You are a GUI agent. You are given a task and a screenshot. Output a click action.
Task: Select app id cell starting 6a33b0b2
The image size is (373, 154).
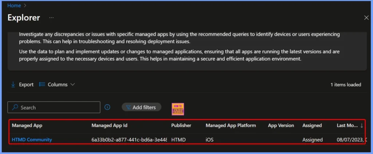[x=129, y=140]
